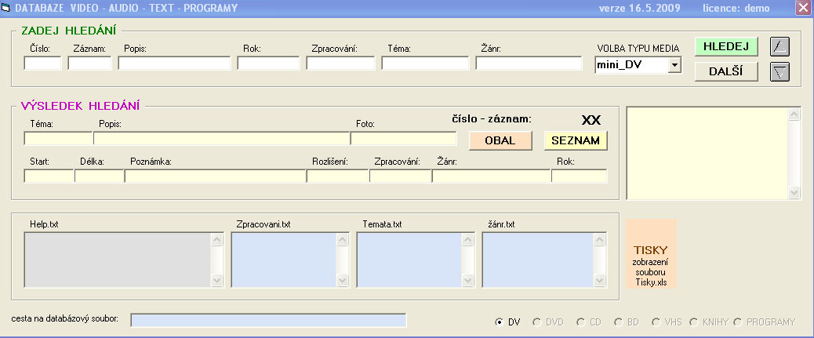
Task: Click scroll-down arrow of Temata.txt box
Action: coord(468,281)
